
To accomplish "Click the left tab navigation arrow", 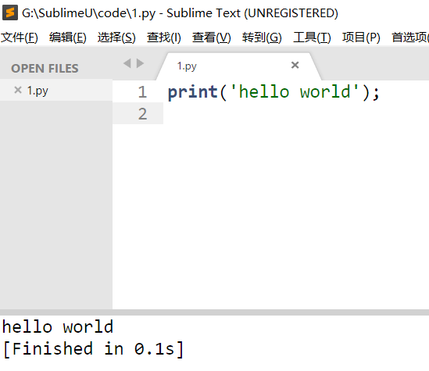I will 127,63.
